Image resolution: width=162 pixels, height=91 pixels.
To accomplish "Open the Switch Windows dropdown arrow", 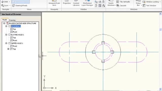I will click(x=115, y=5).
